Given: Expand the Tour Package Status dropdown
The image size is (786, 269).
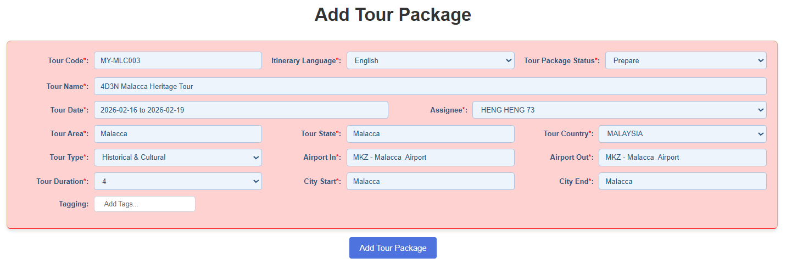Looking at the screenshot, I should pyautogui.click(x=685, y=60).
